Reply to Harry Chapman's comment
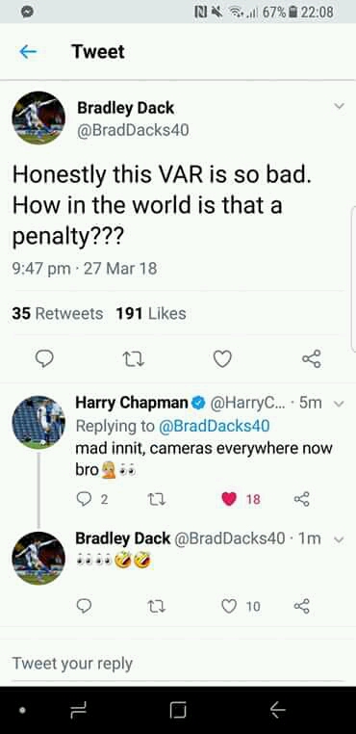 pos(84,500)
